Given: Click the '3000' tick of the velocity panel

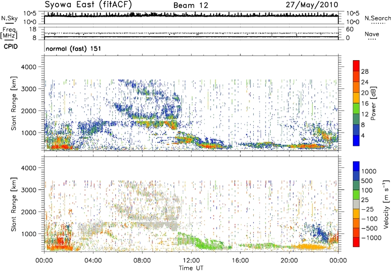Looking at the screenshot, I should [28, 190].
